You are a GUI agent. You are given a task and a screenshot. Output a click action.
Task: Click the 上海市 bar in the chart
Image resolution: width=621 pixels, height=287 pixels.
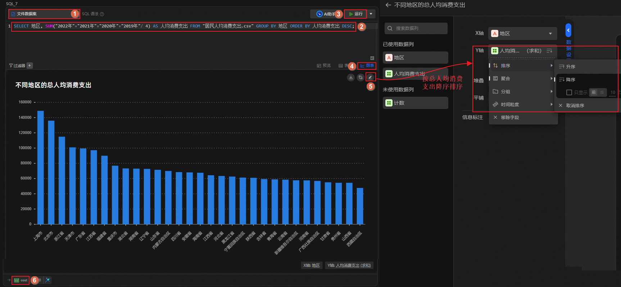pos(41,168)
